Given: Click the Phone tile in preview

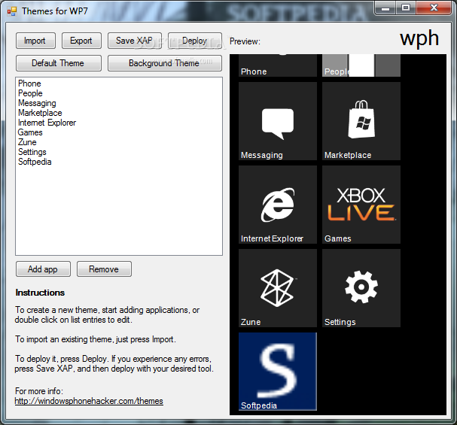Looking at the screenshot, I should [x=278, y=65].
